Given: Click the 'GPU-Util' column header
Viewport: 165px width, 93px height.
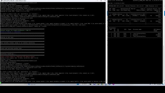Looking at the screenshot, I should (150, 10).
